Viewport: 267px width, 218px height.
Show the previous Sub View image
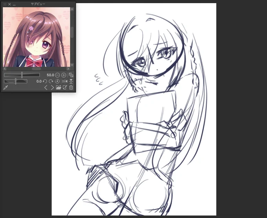click(x=46, y=88)
